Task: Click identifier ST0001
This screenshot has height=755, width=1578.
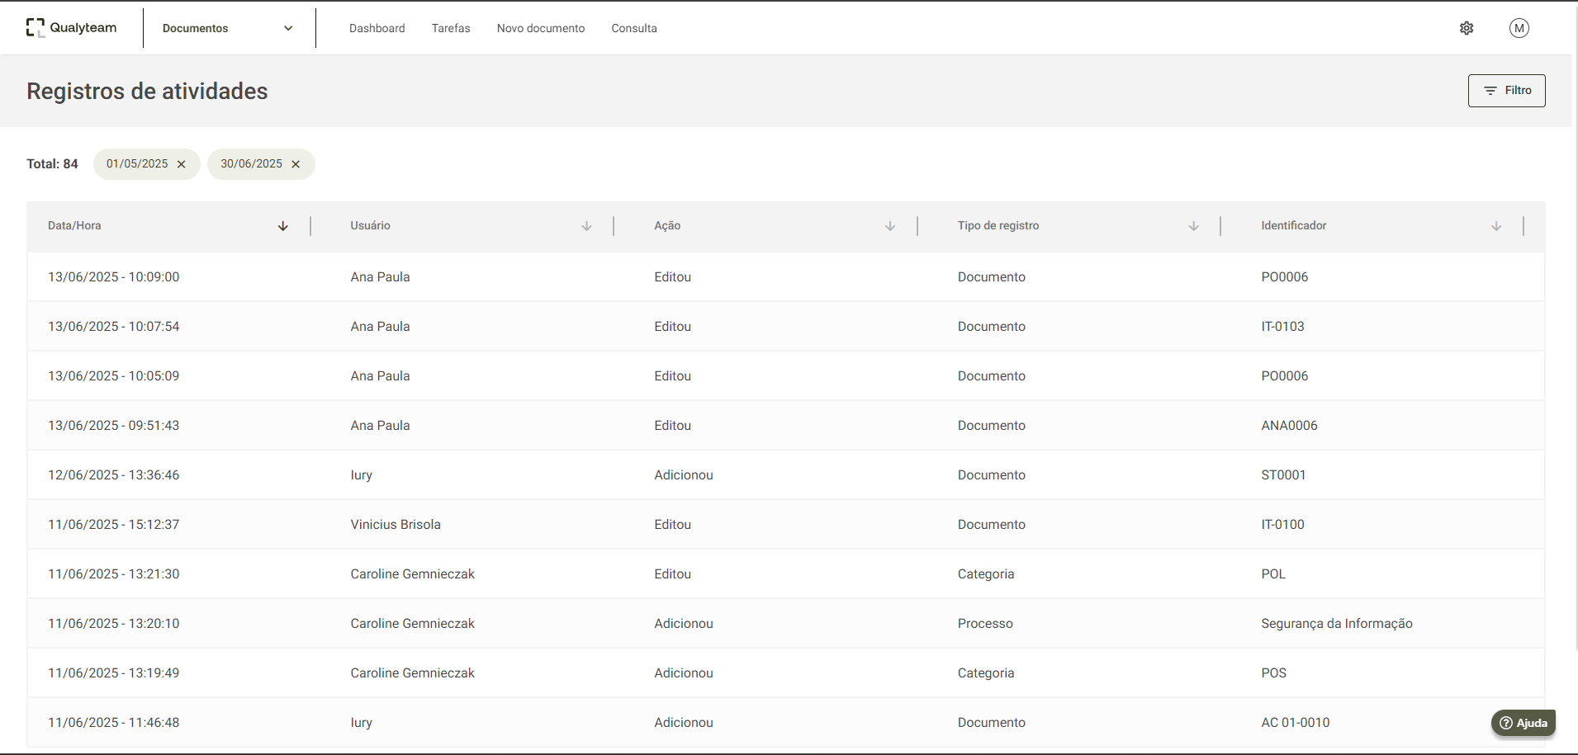Action: click(1283, 475)
